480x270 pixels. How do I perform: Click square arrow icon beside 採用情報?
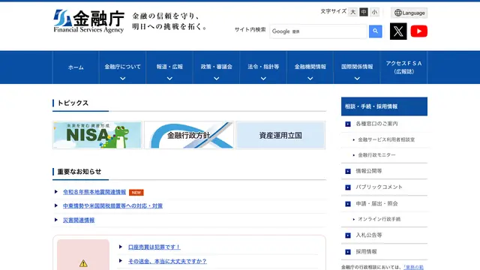[348, 252]
